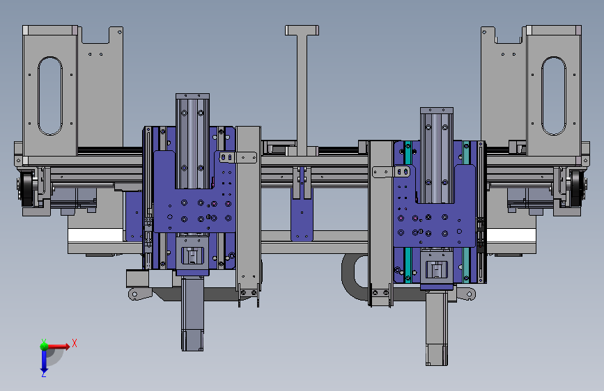Select the white block on the left side
This screenshot has height=391, width=604.
point(95,235)
